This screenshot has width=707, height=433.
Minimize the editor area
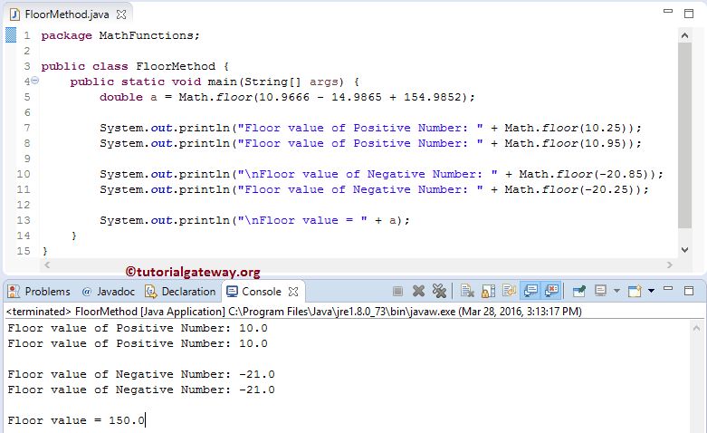click(668, 11)
